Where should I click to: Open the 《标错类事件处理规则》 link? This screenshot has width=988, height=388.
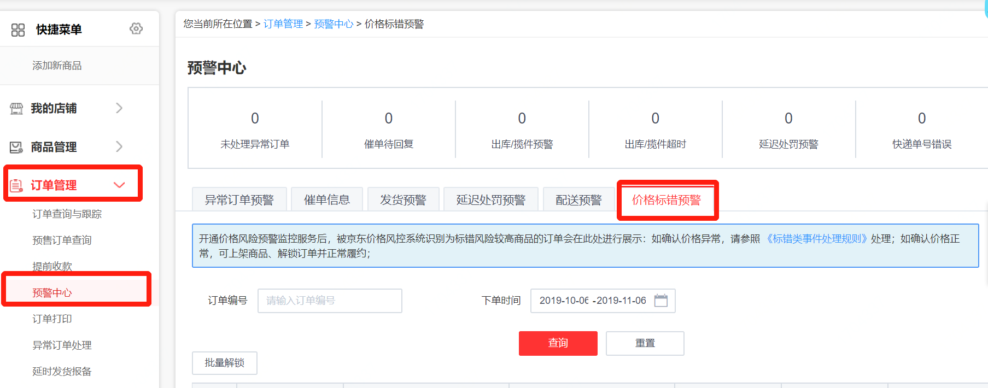pyautogui.click(x=816, y=239)
